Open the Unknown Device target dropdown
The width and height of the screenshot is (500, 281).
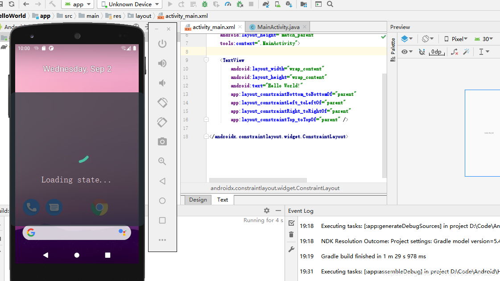[129, 4]
